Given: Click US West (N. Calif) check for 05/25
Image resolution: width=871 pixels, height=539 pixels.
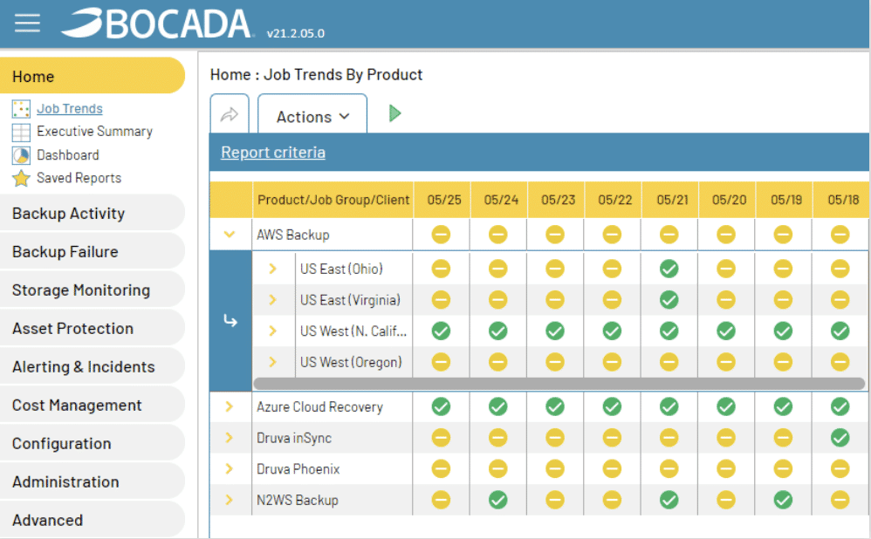Looking at the screenshot, I should click(x=441, y=331).
